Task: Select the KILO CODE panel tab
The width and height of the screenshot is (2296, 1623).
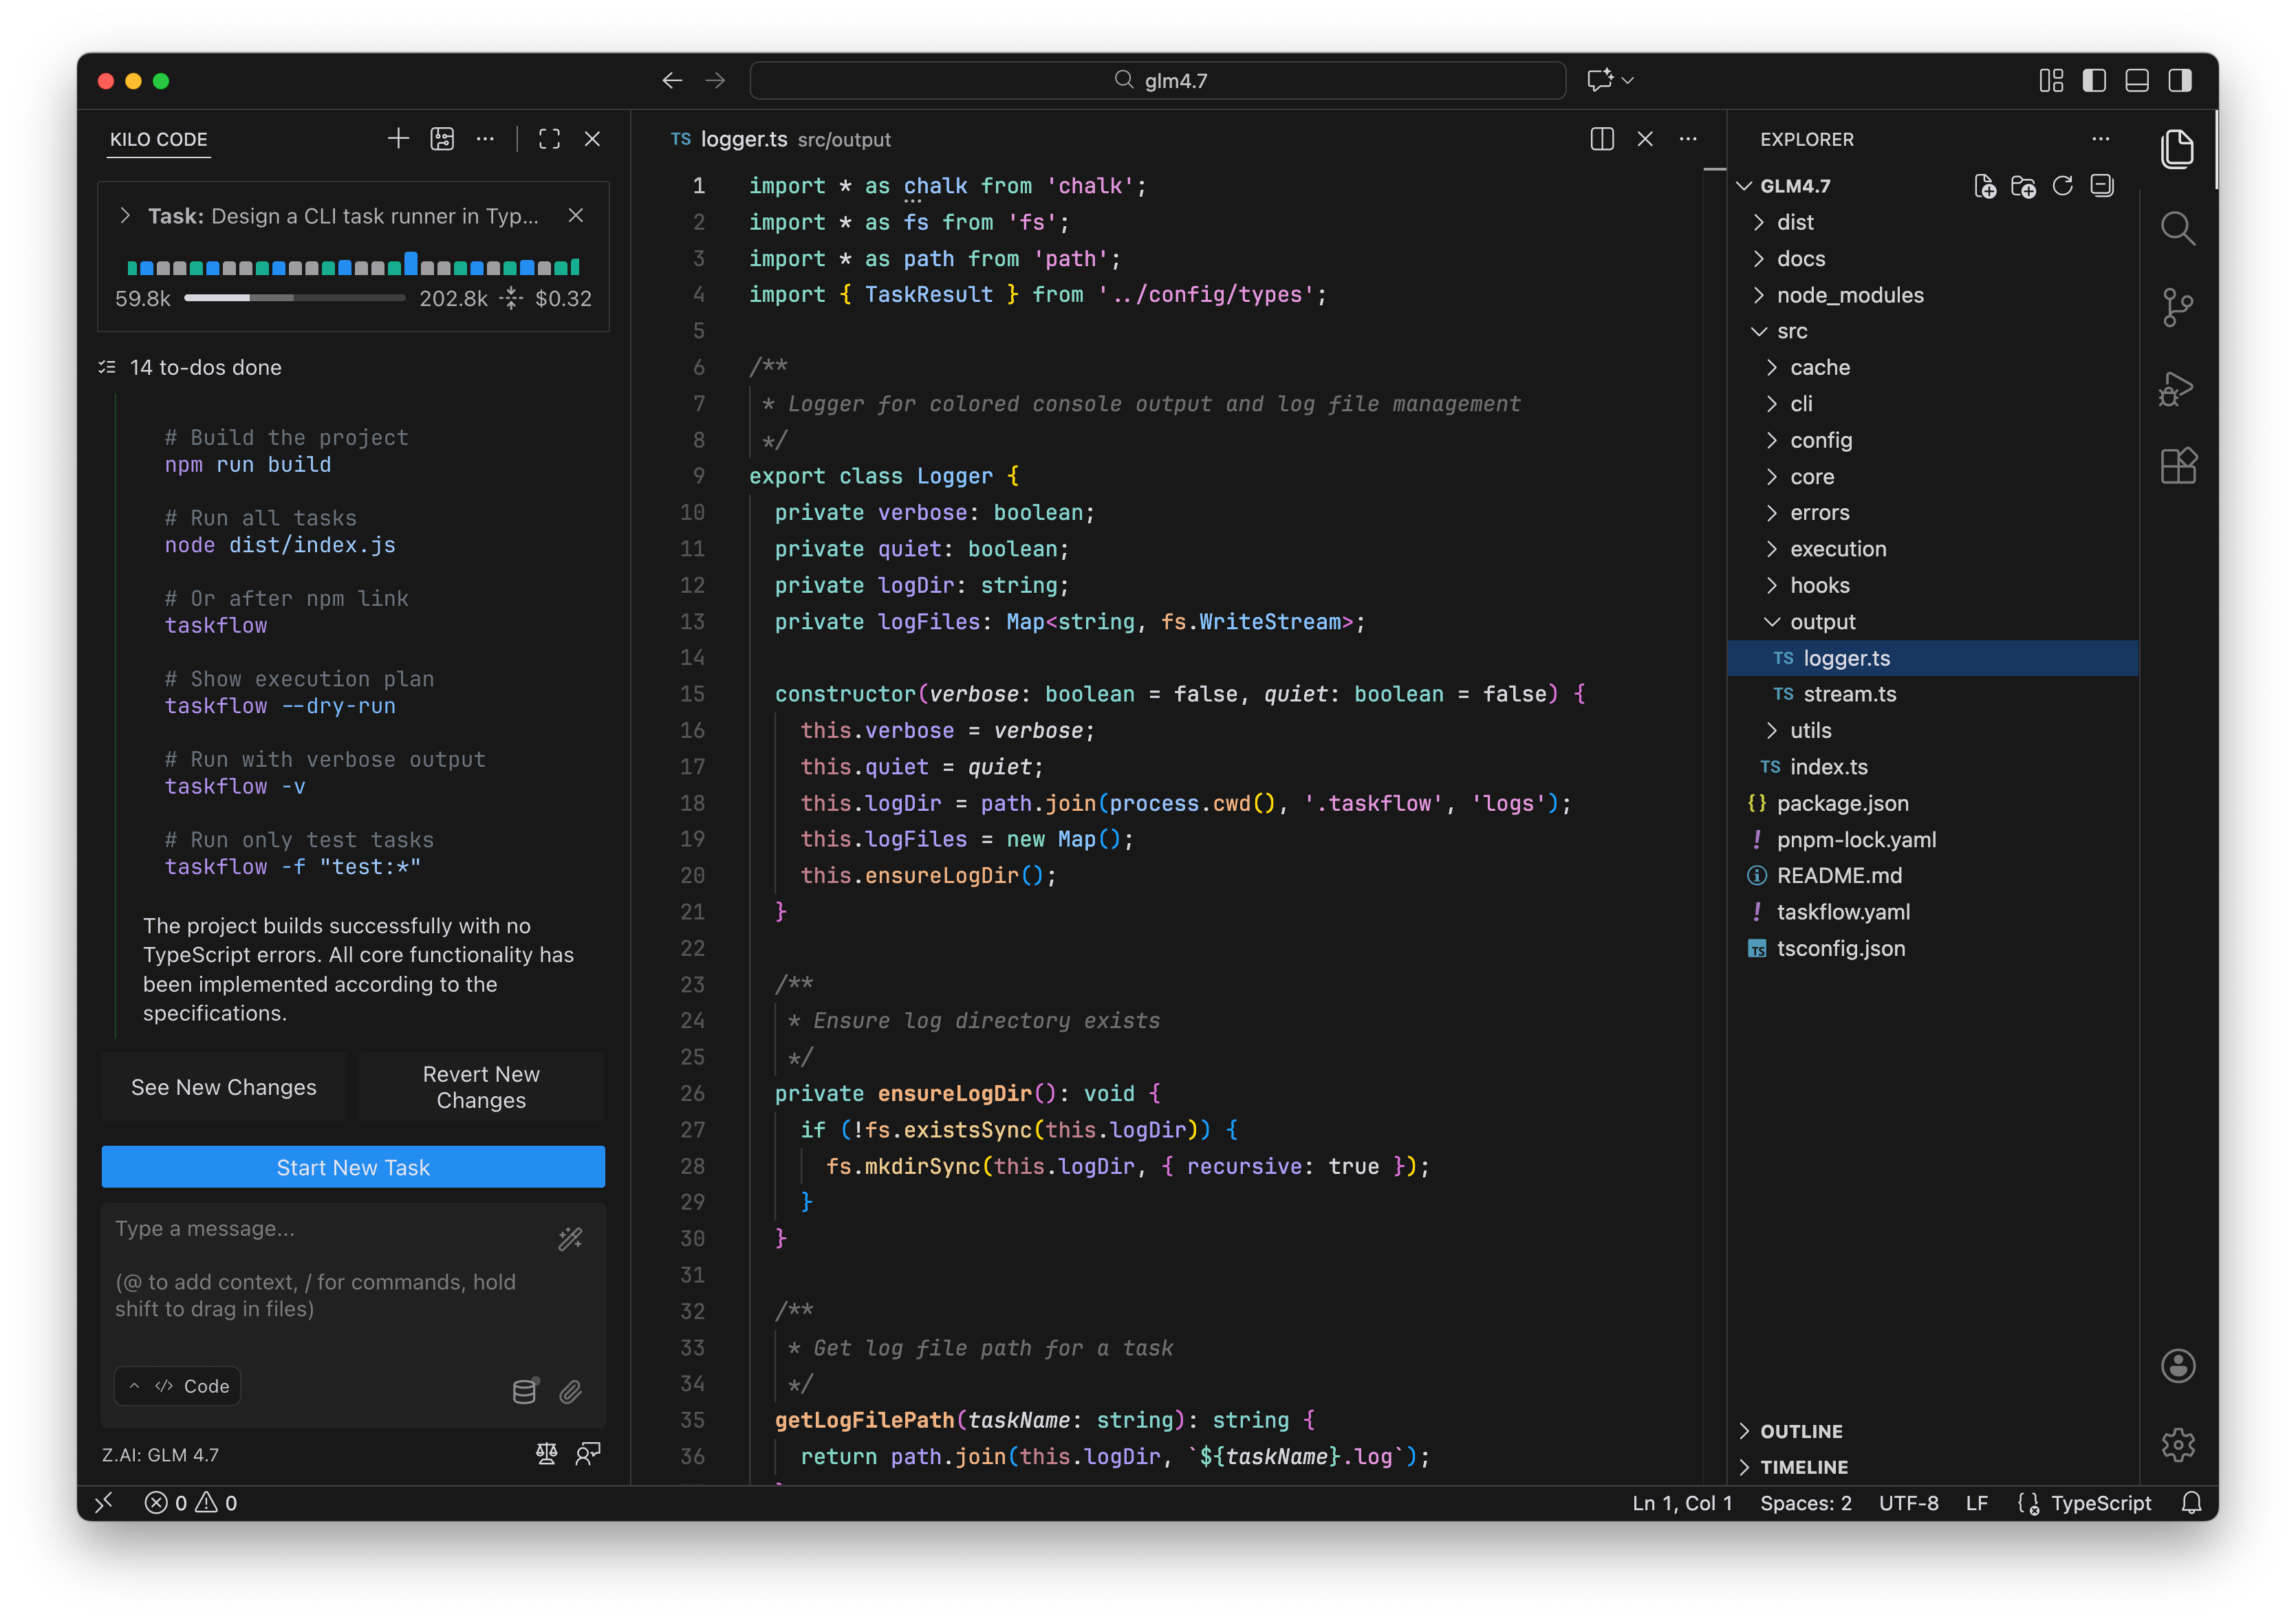Action: 158,139
